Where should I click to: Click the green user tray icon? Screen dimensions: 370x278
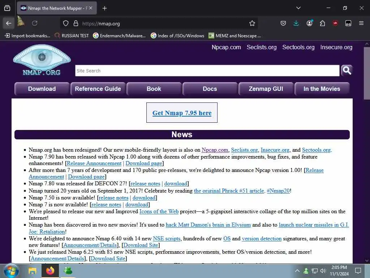coord(306,271)
